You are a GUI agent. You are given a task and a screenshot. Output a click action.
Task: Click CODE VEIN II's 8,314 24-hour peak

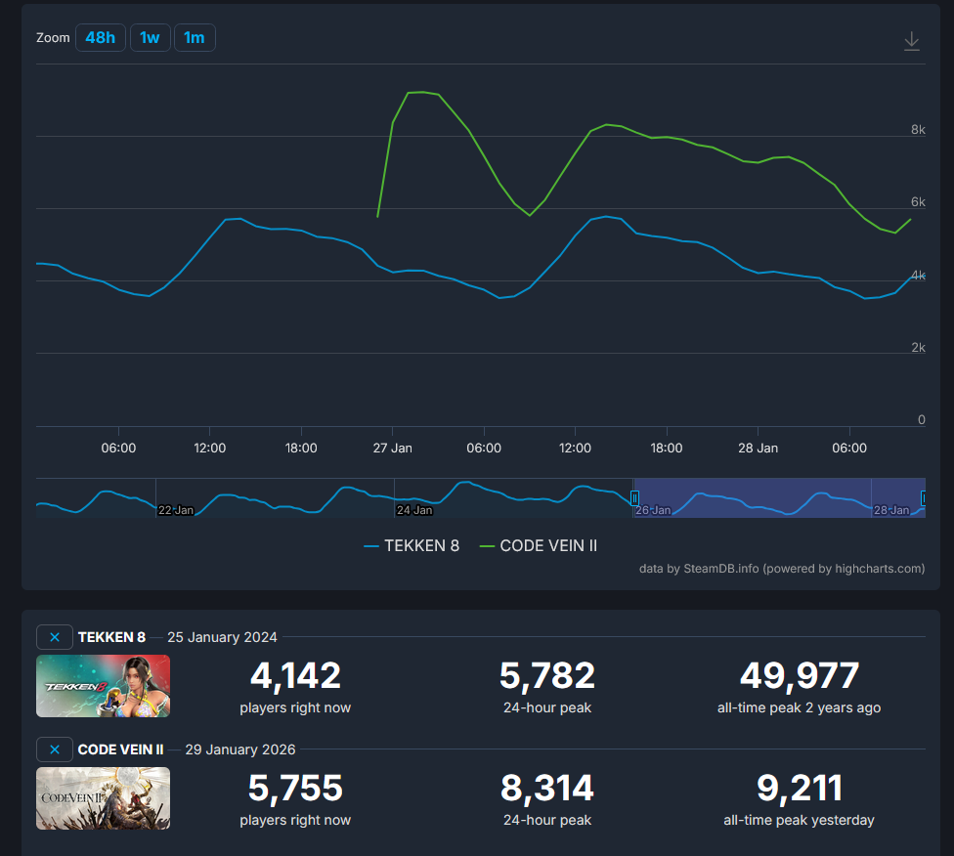(x=547, y=789)
